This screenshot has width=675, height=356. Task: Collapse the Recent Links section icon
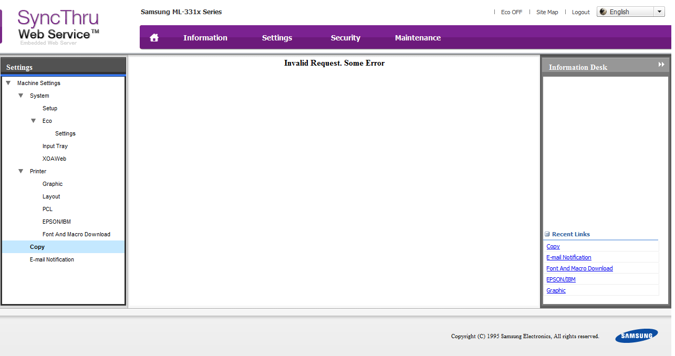[x=547, y=234]
